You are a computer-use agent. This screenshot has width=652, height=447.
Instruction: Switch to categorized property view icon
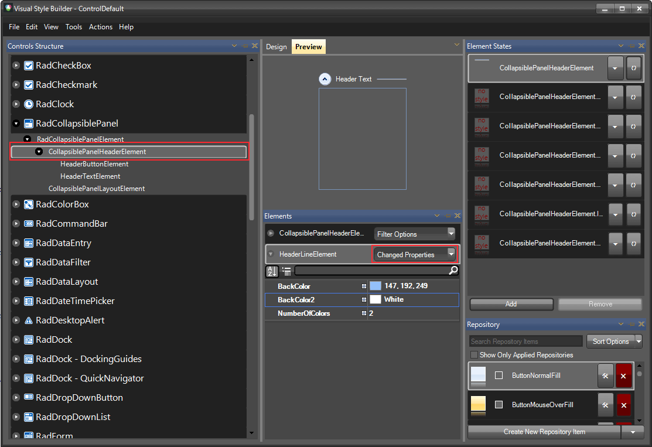(x=286, y=271)
